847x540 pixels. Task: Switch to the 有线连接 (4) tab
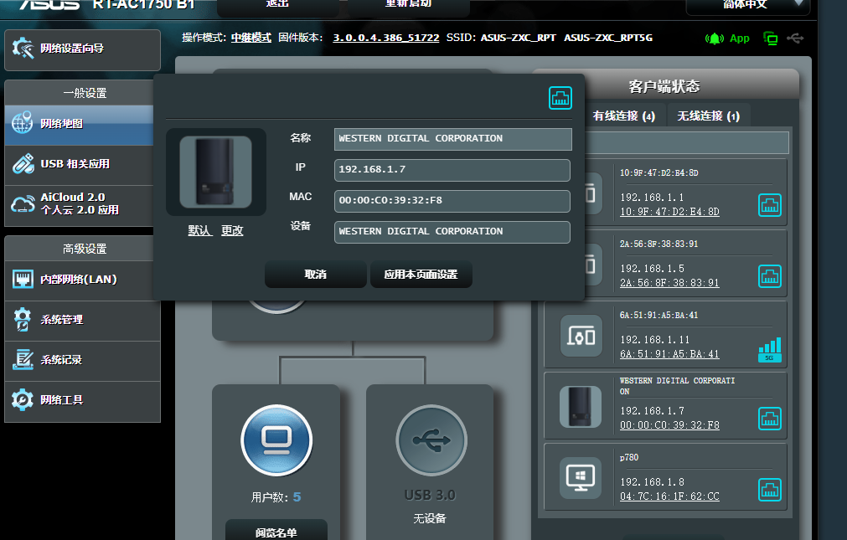[624, 116]
